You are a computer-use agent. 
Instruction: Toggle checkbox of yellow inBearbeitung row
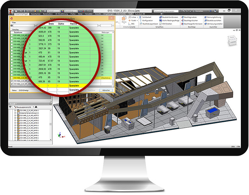12,78
